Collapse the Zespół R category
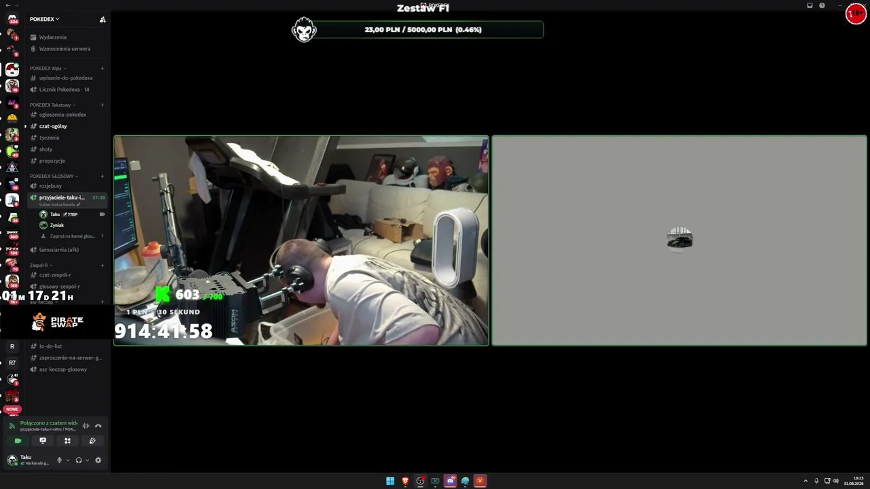The height and width of the screenshot is (489, 870). [41, 266]
